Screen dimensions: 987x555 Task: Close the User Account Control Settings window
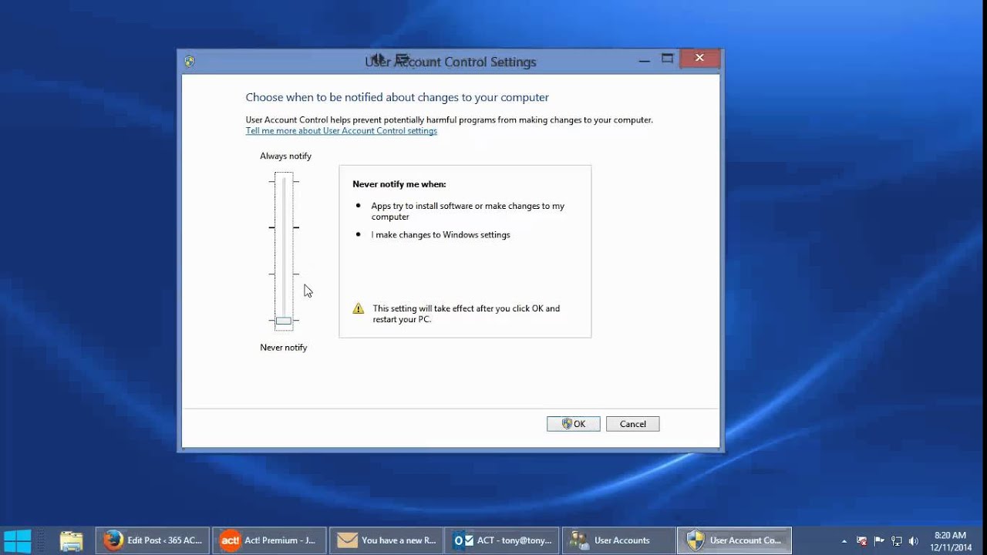699,59
